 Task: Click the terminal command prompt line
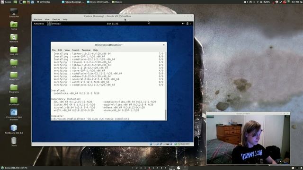[90, 119]
